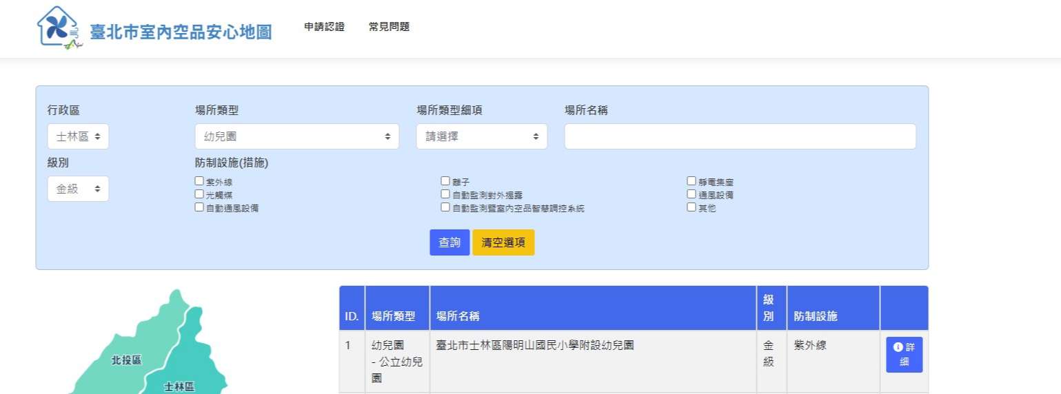1061x394 pixels.
Task: Click the 詳細 info button in row 1
Action: click(904, 355)
